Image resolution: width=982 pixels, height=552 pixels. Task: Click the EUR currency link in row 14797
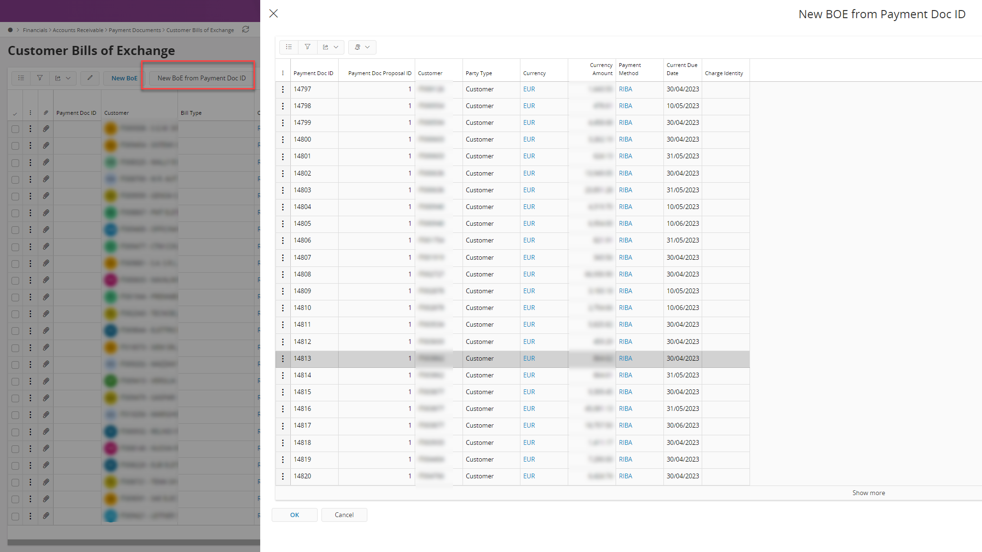(x=529, y=89)
